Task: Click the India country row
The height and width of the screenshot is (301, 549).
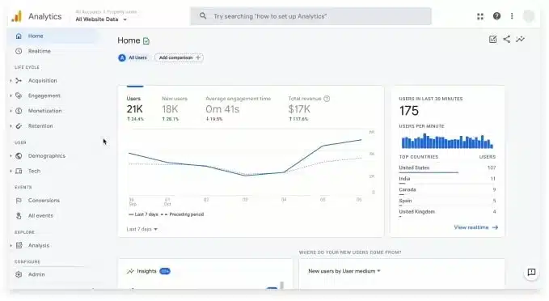Action: point(447,180)
